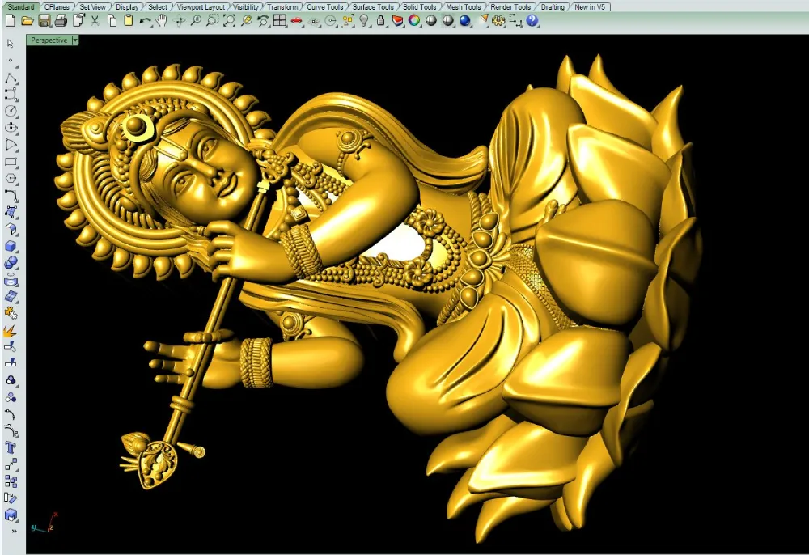Viewport: 809px width, 555px height.
Task: Select the Text object T tool
Action: 11,447
